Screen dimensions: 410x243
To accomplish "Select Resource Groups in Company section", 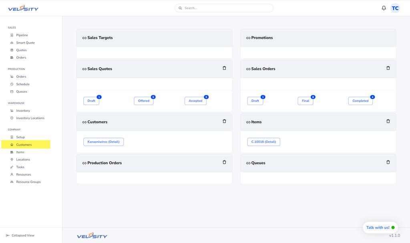I will coord(28,182).
